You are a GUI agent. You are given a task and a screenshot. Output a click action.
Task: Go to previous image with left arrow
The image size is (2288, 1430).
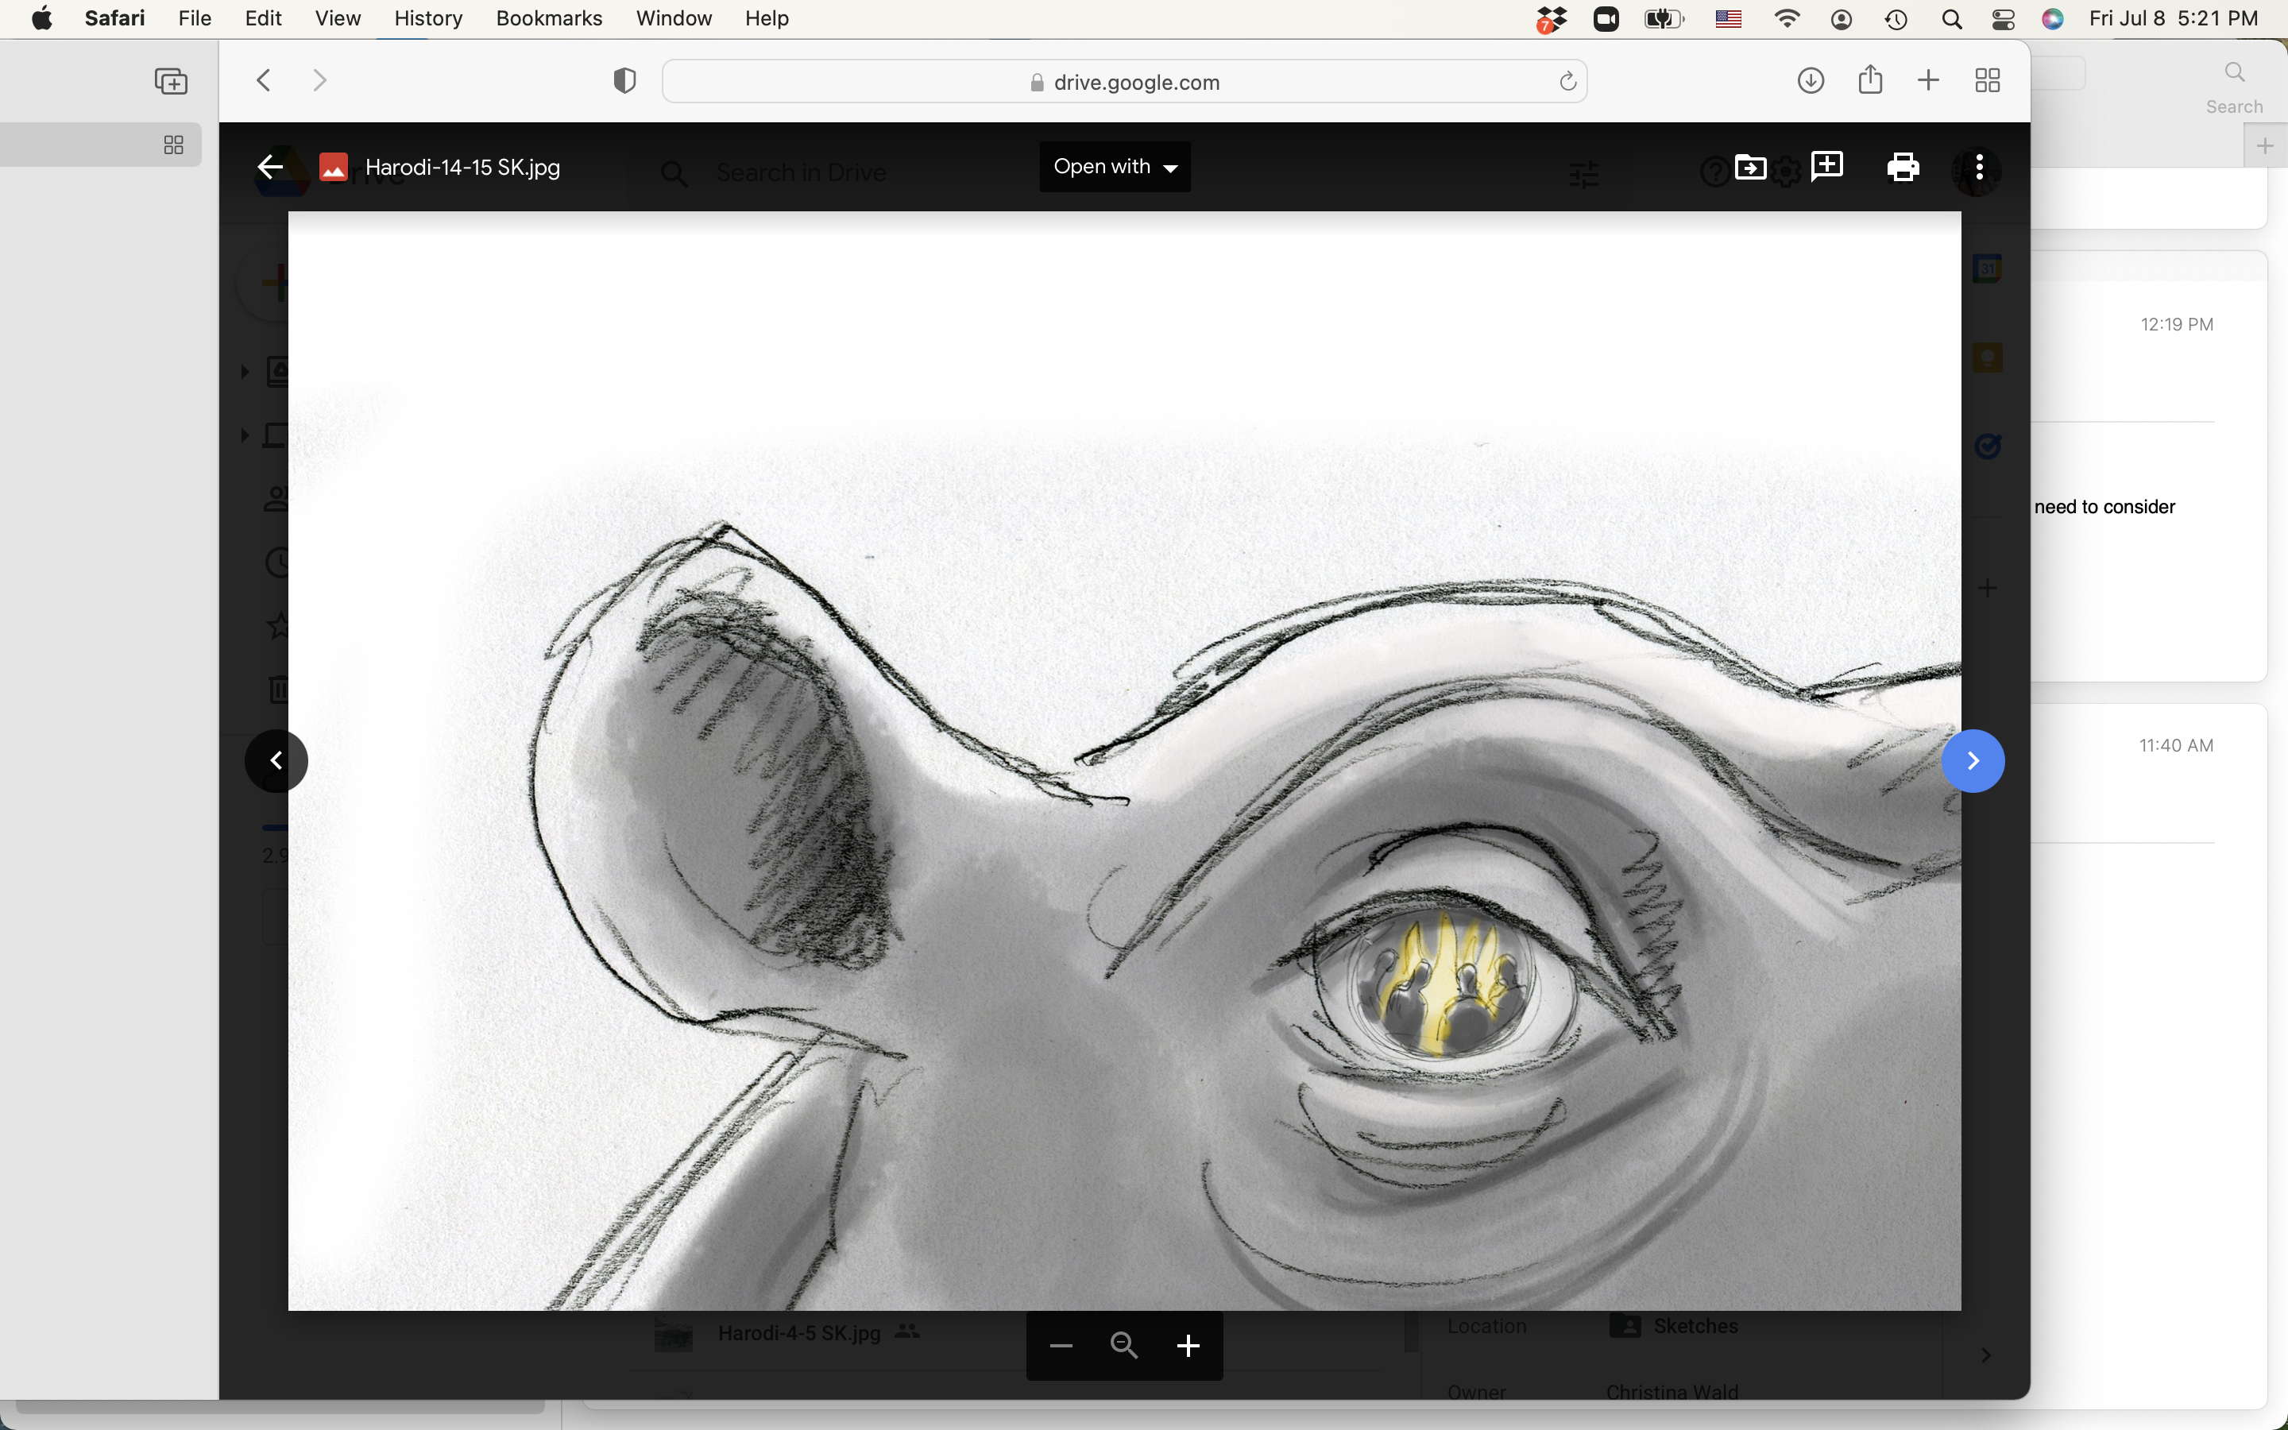(x=276, y=760)
